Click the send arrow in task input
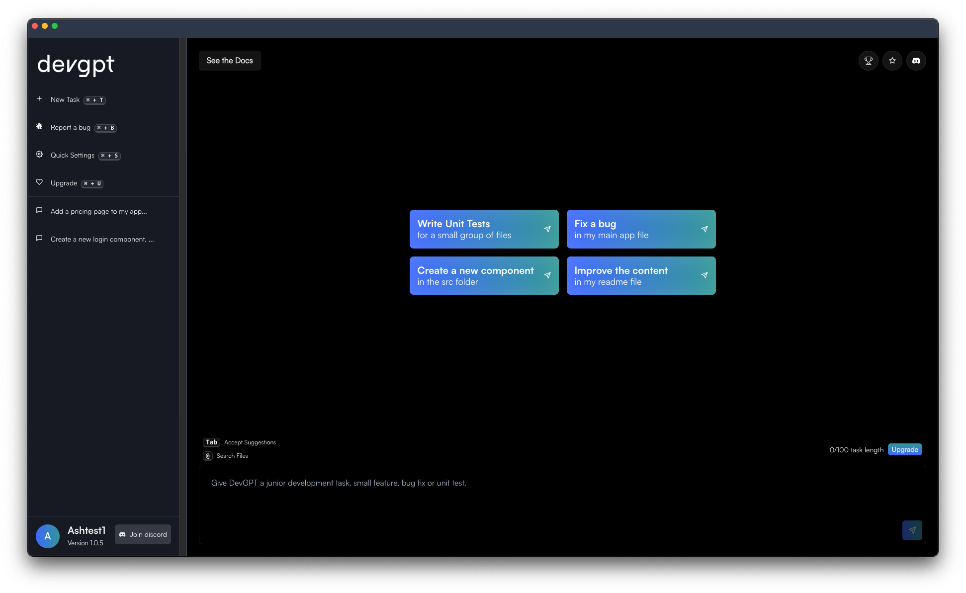This screenshot has width=966, height=593. (912, 530)
